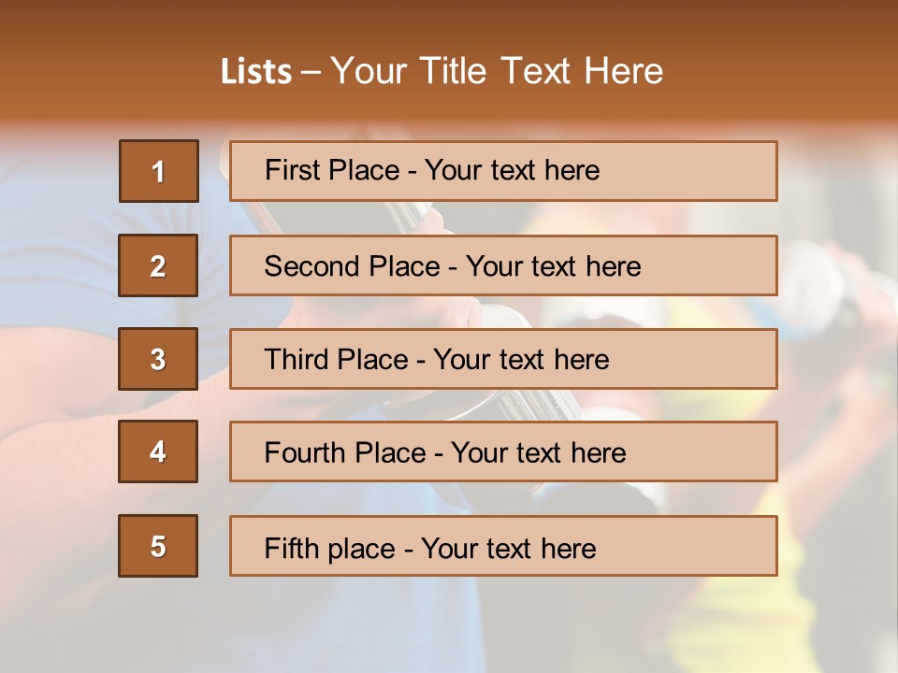
Task: Click the dash in the slide title
Action: [x=311, y=71]
